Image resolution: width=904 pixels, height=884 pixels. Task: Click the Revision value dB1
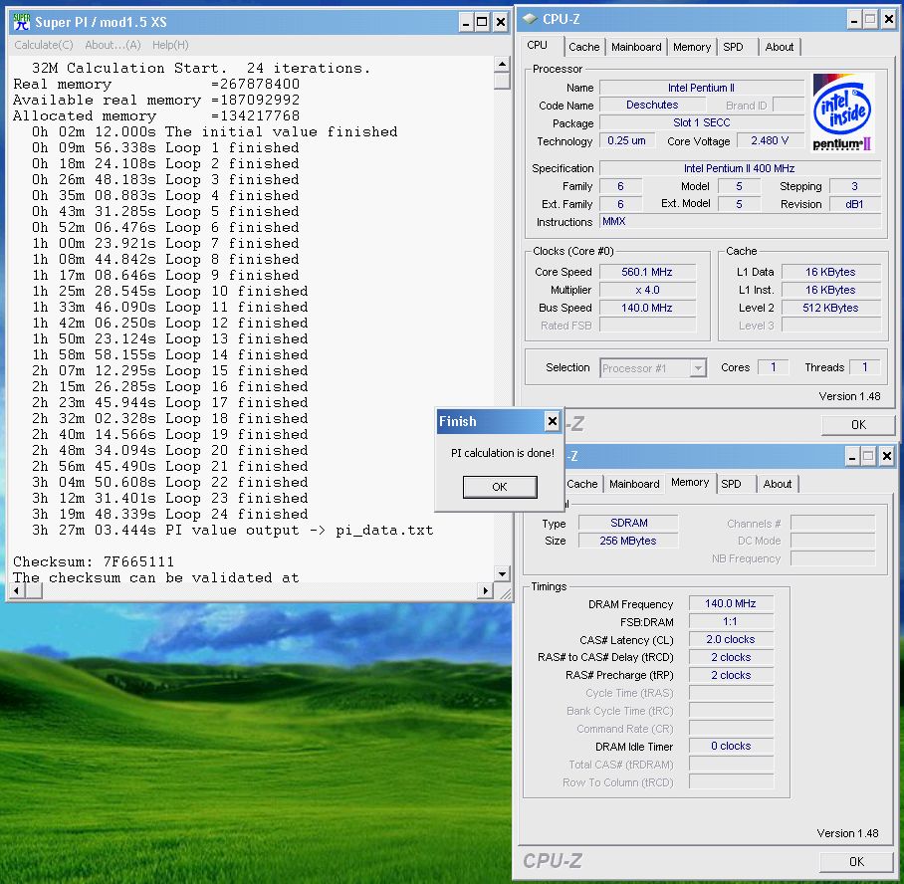pyautogui.click(x=855, y=204)
